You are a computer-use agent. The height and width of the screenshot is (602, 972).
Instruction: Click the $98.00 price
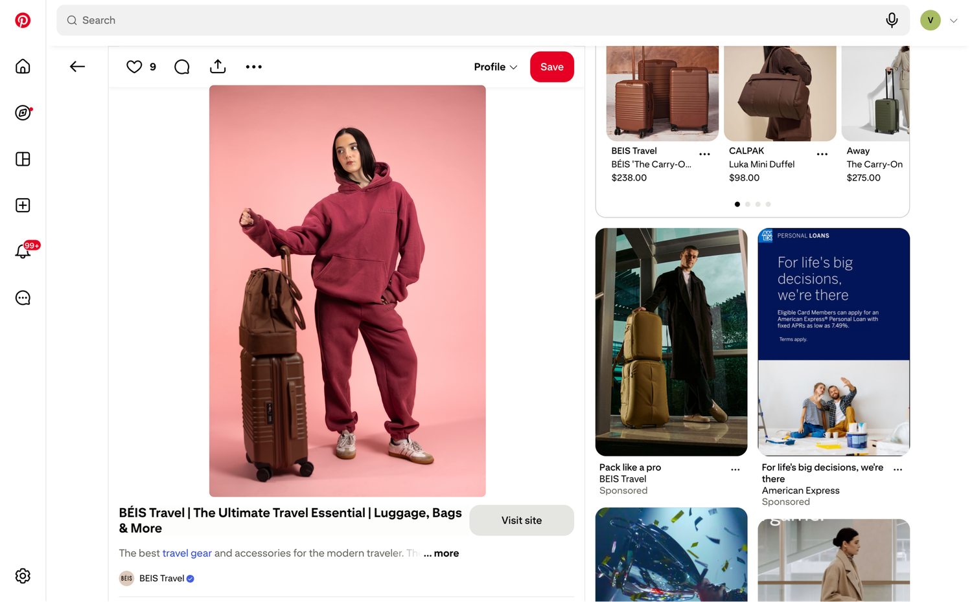pyautogui.click(x=745, y=178)
